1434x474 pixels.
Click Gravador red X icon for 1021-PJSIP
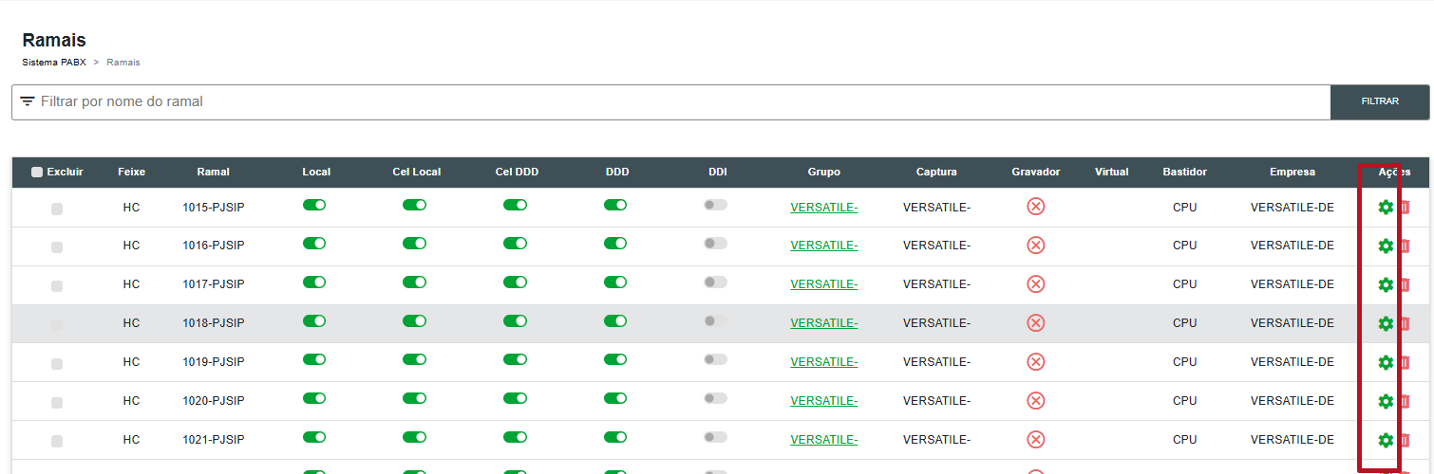pyautogui.click(x=1036, y=439)
